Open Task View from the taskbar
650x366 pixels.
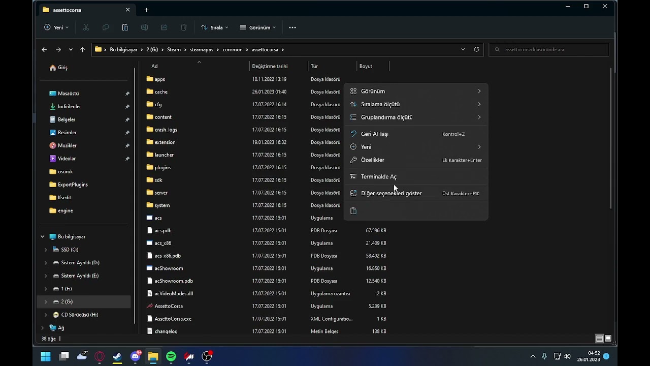pos(64,356)
